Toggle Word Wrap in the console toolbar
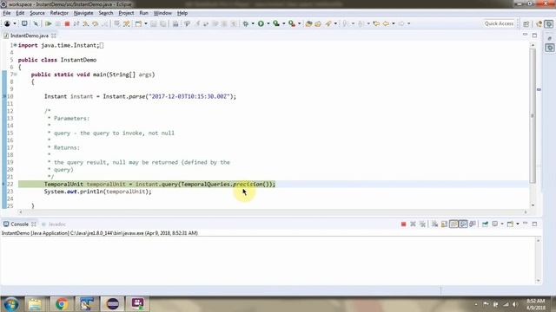556x312 pixels. pos(453,224)
